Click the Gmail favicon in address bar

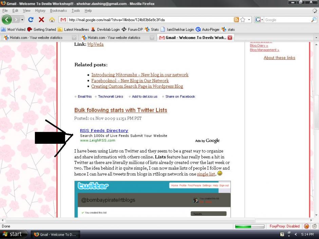(x=63, y=20)
